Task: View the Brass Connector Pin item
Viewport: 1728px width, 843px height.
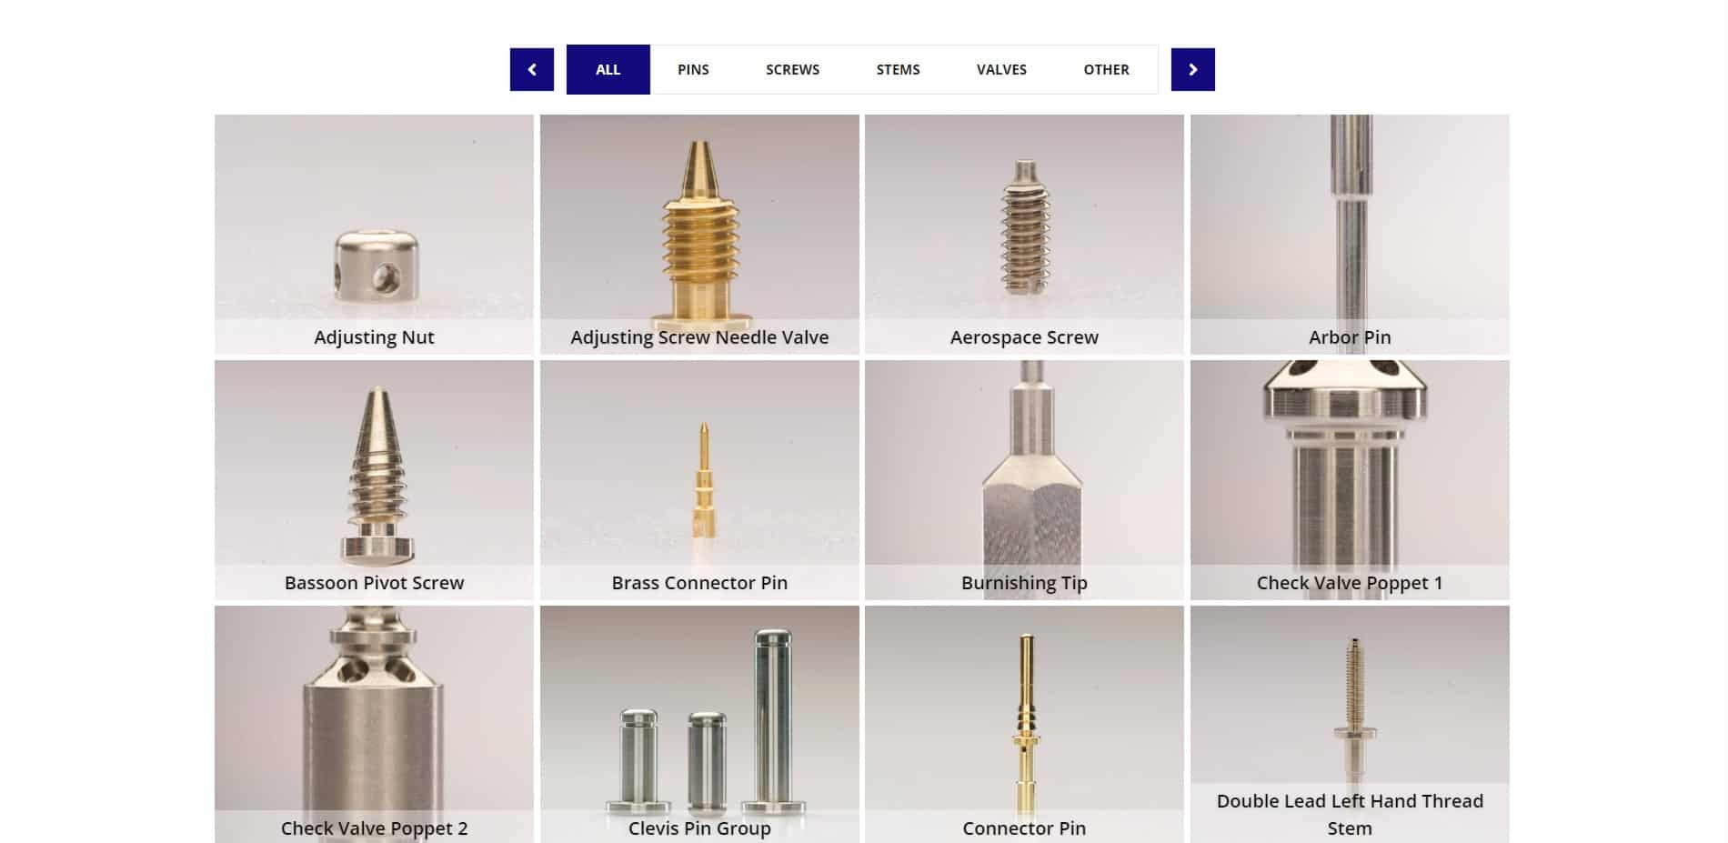Action: pos(699,480)
